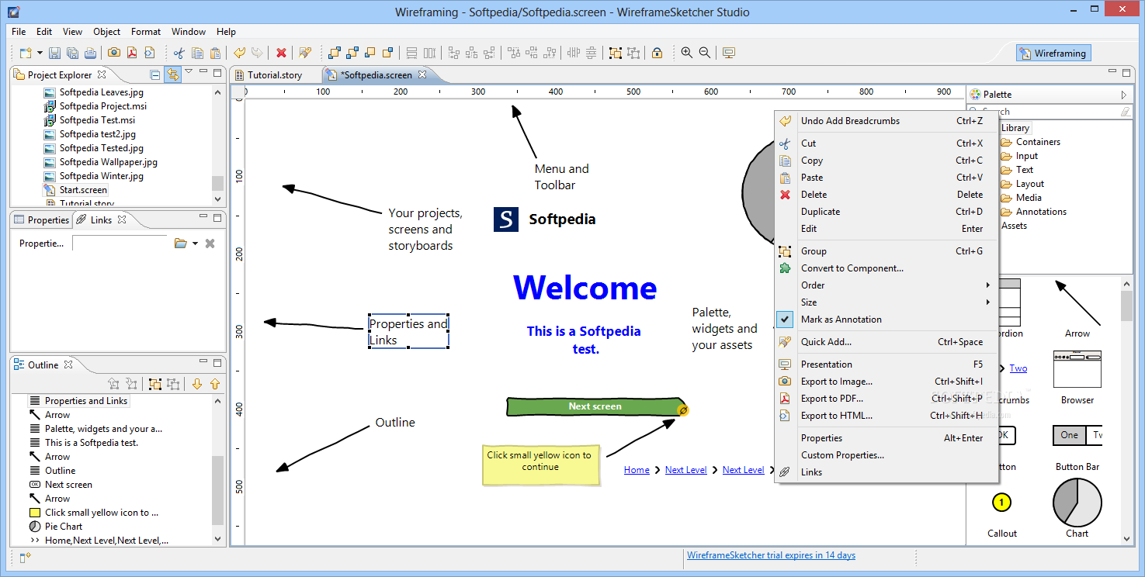
Task: Click the small yellow link icon on Next screen button
Action: point(682,409)
